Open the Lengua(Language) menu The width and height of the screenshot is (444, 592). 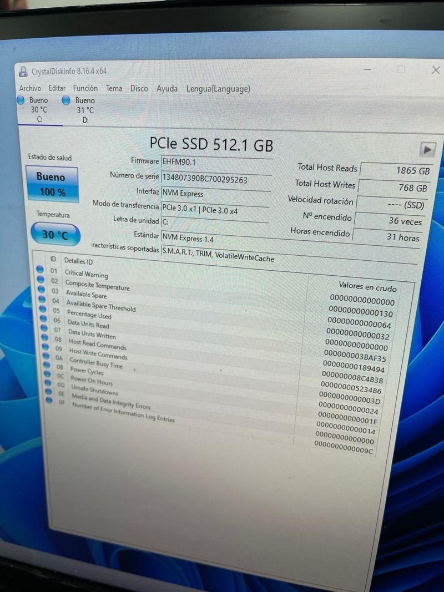coord(218,89)
